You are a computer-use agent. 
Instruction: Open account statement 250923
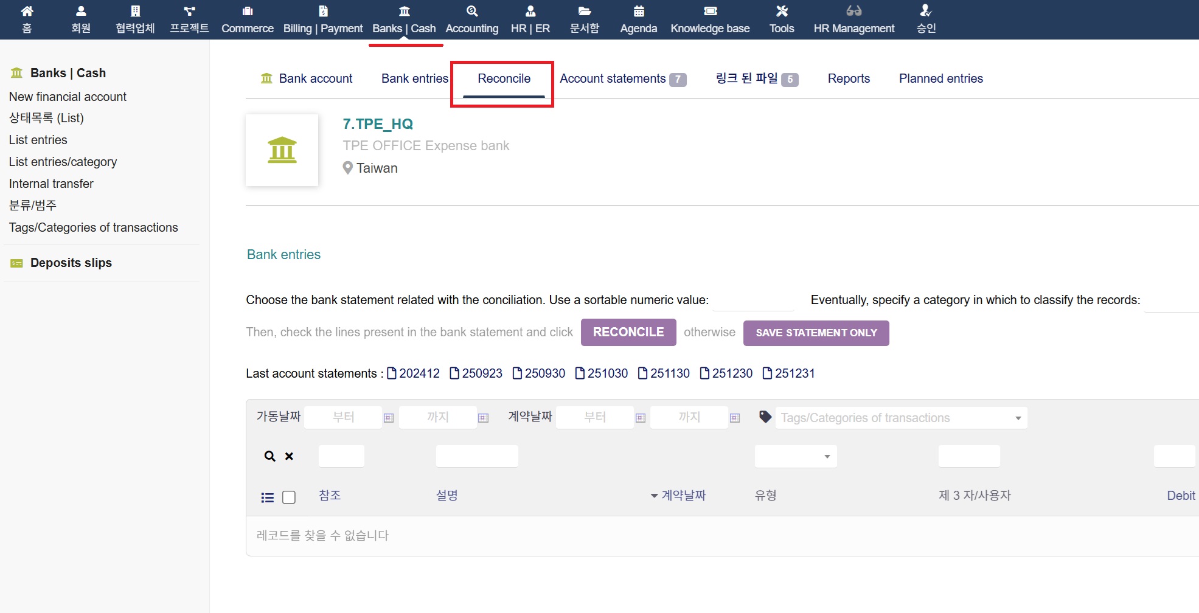[x=482, y=373]
